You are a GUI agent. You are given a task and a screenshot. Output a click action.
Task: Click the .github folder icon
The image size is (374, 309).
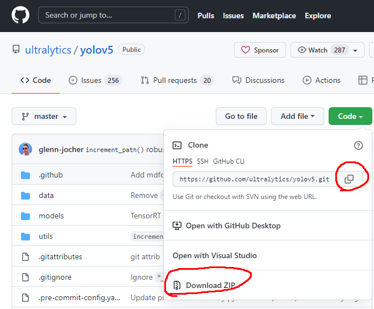(x=25, y=175)
